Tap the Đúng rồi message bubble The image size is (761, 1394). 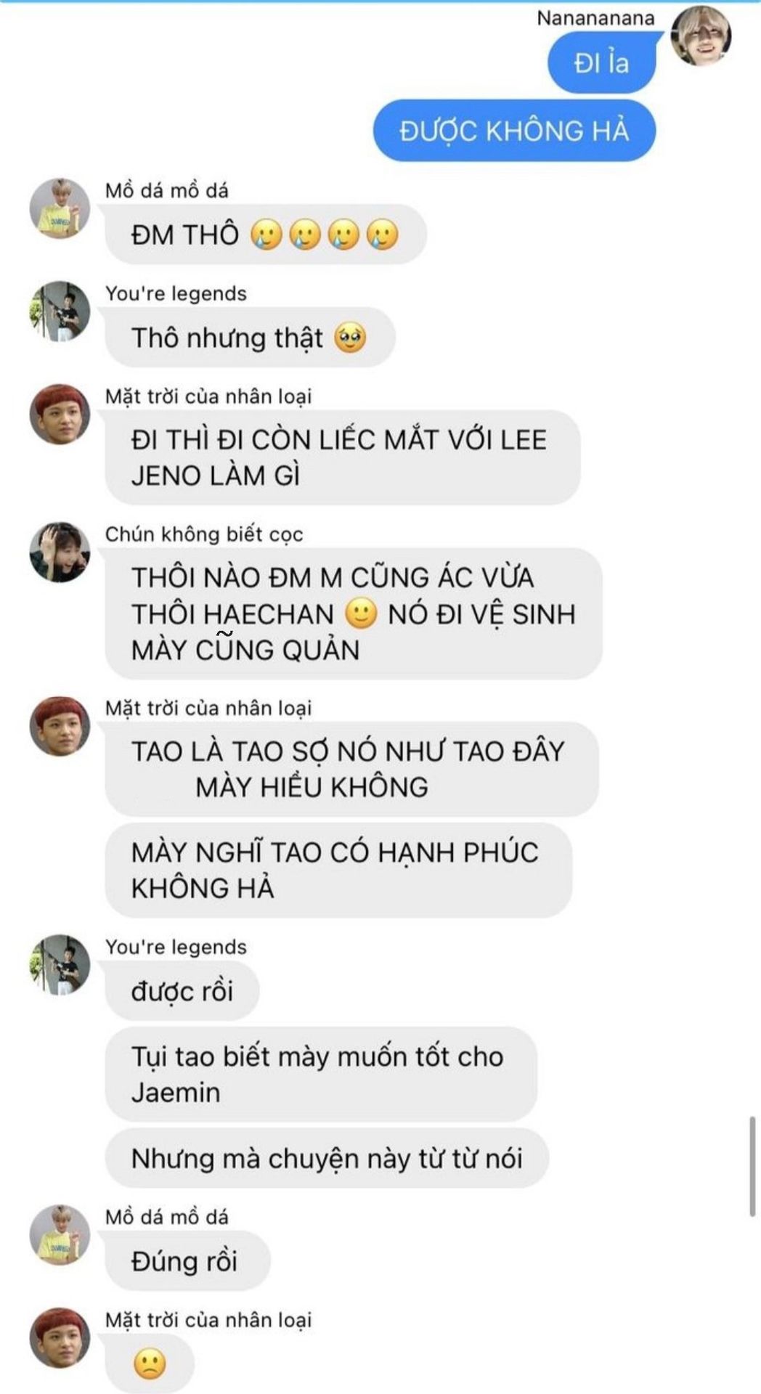[x=187, y=1261]
